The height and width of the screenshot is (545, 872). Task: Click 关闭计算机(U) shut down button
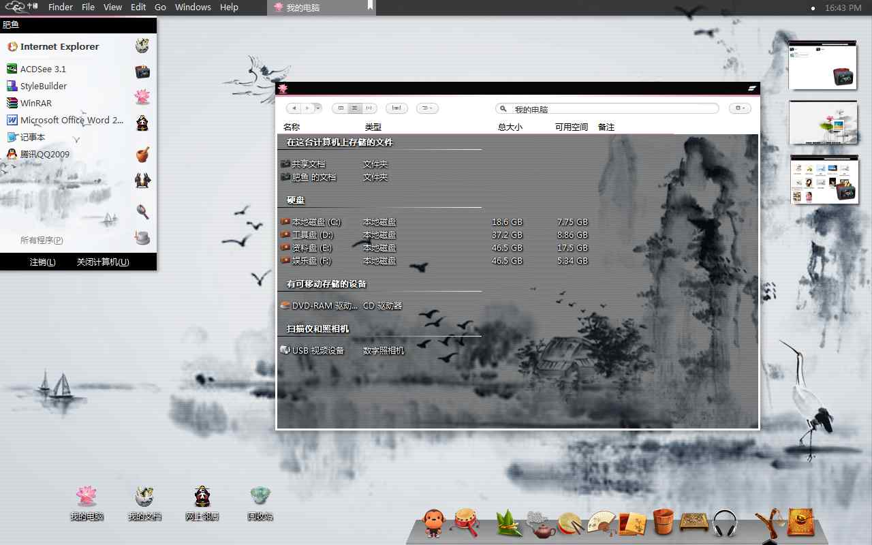click(x=103, y=262)
